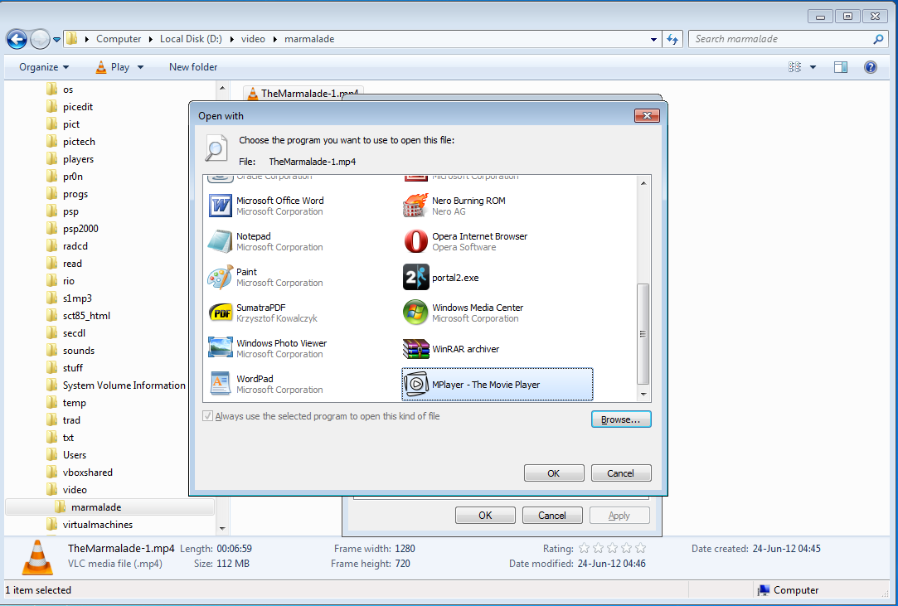Click the video folder icon in tree

click(x=51, y=489)
